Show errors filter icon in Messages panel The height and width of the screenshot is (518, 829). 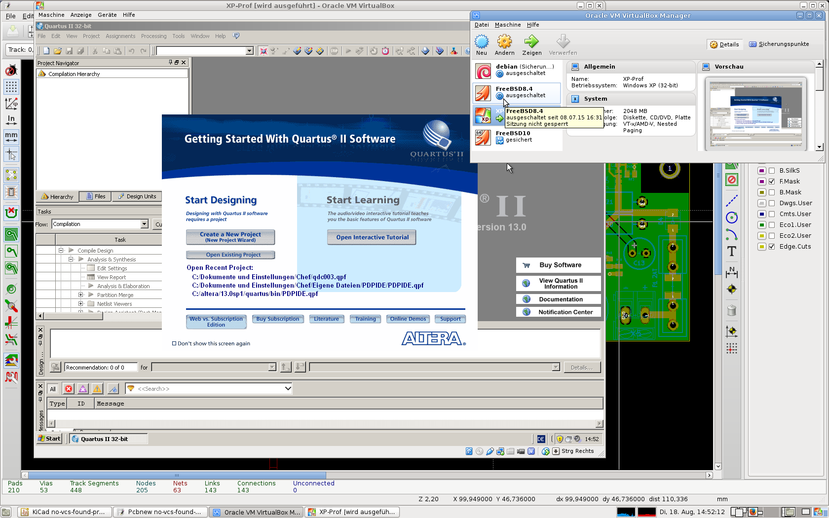point(69,389)
